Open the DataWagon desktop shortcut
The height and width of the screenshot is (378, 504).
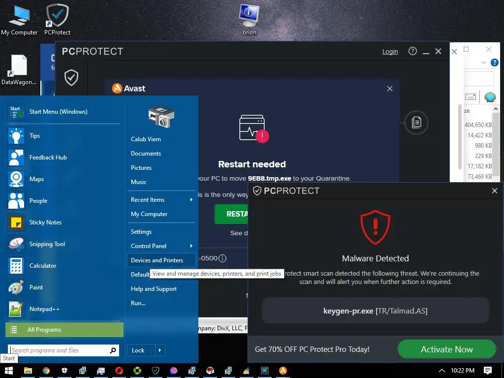19,69
